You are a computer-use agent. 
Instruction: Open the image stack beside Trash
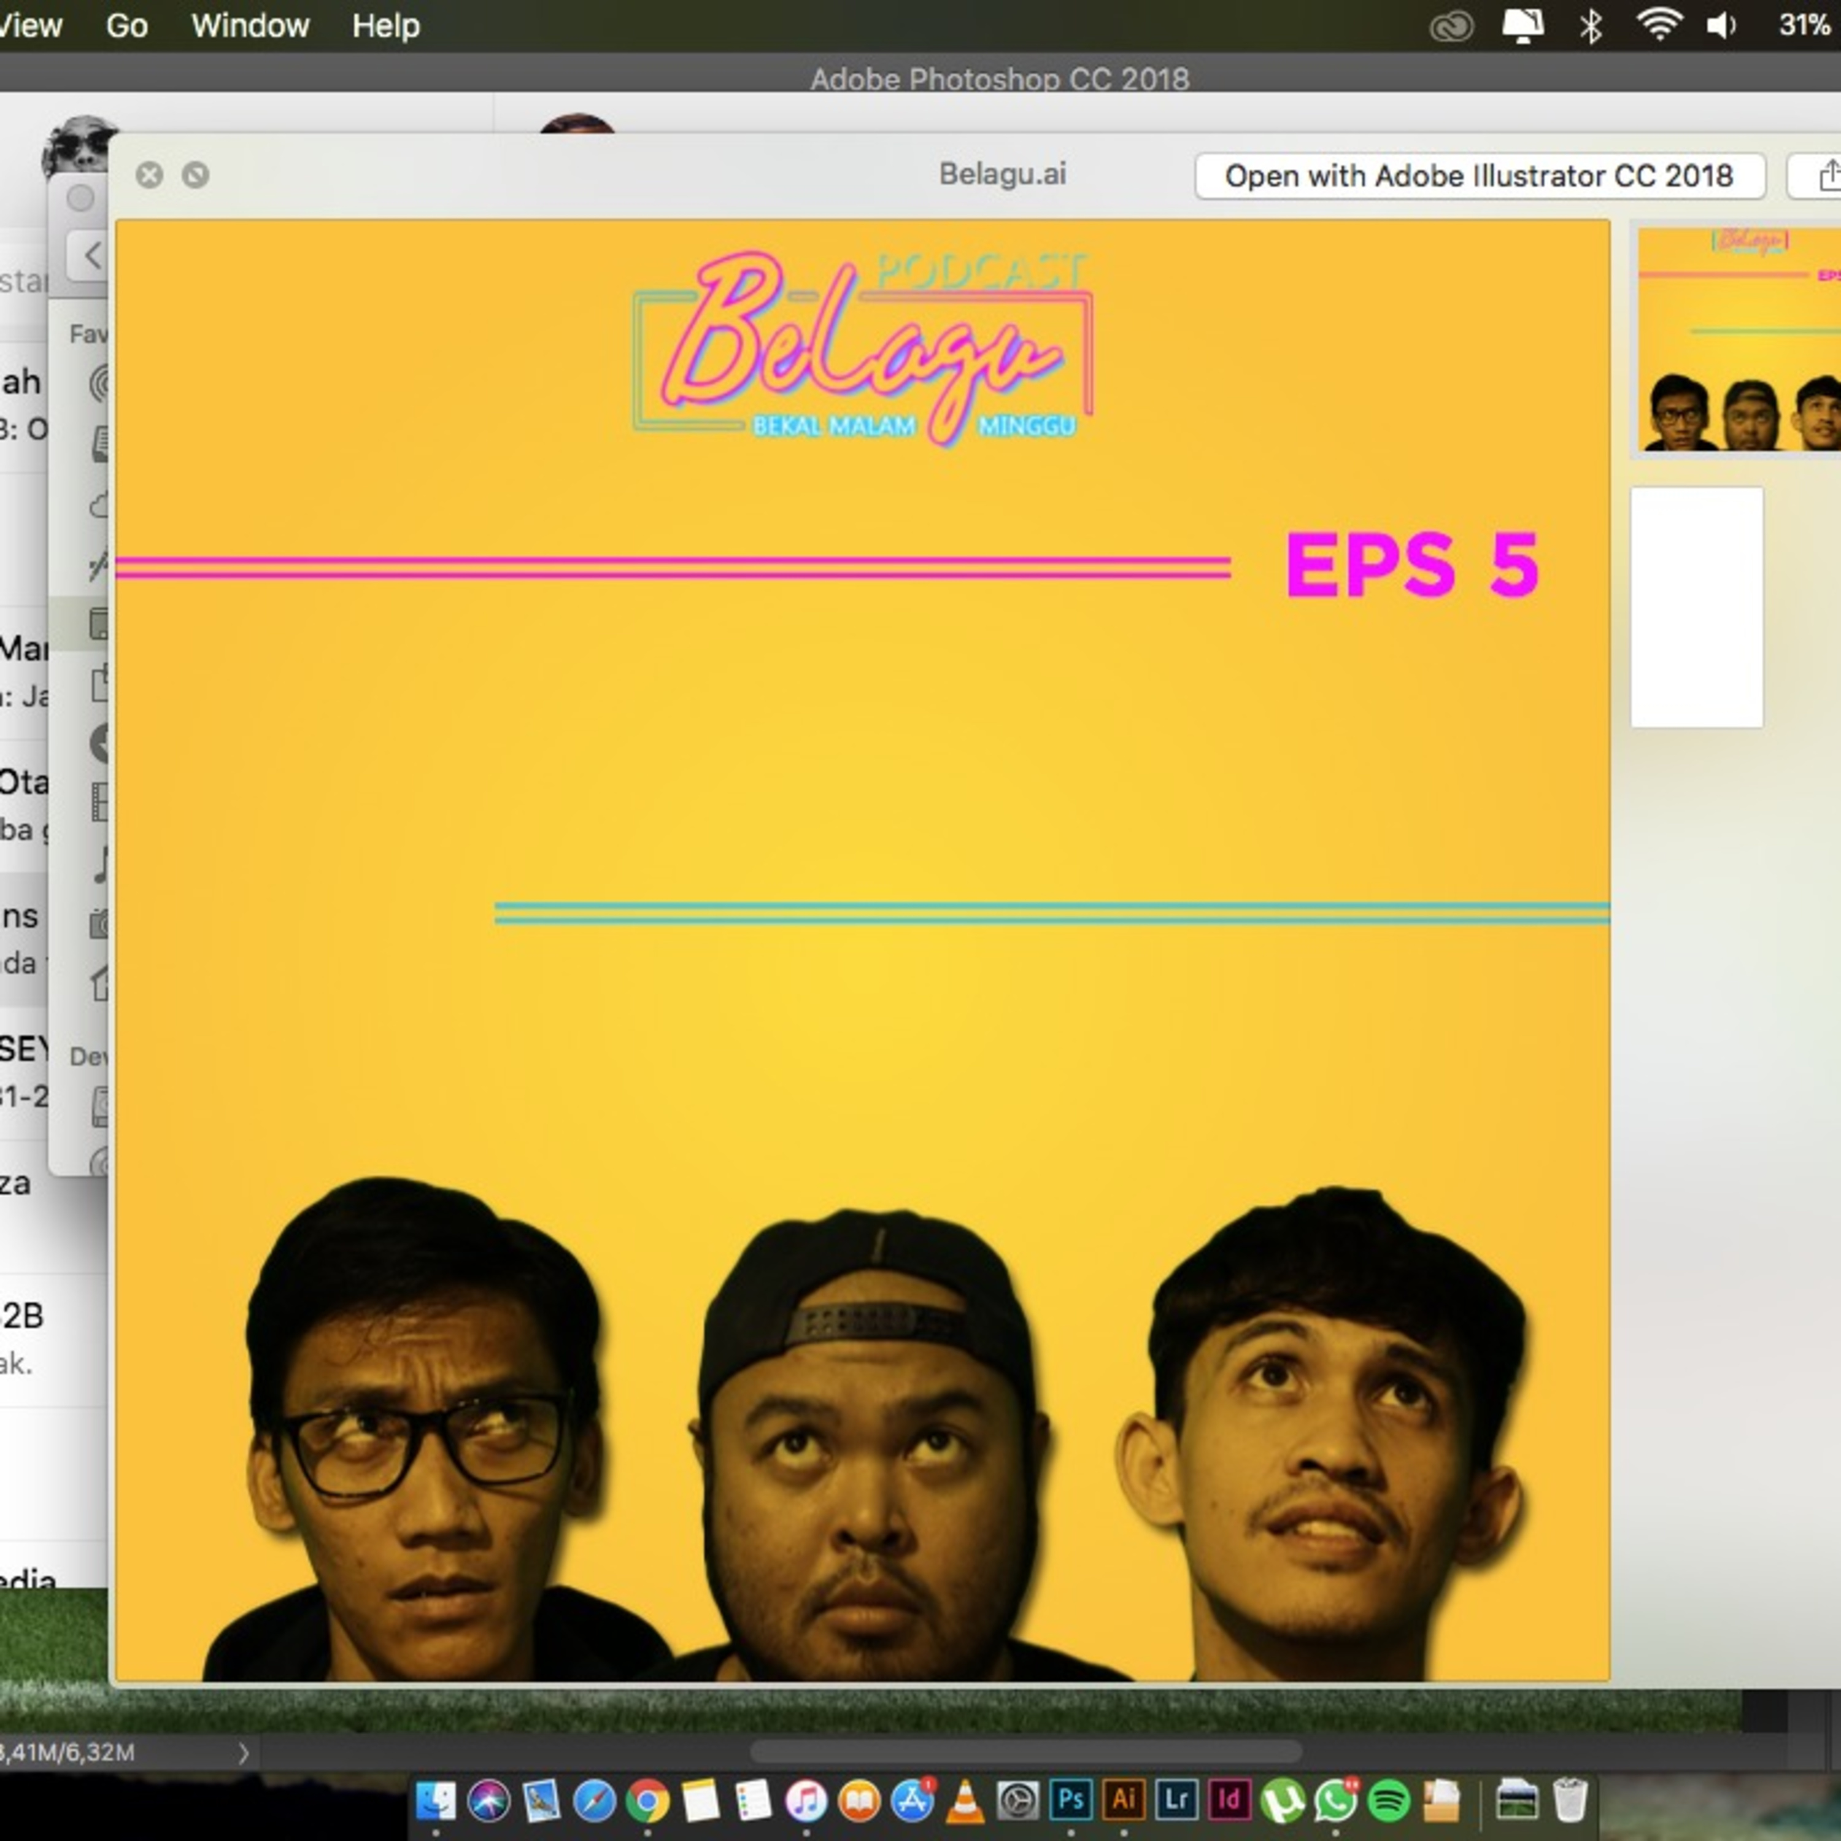[x=1516, y=1800]
